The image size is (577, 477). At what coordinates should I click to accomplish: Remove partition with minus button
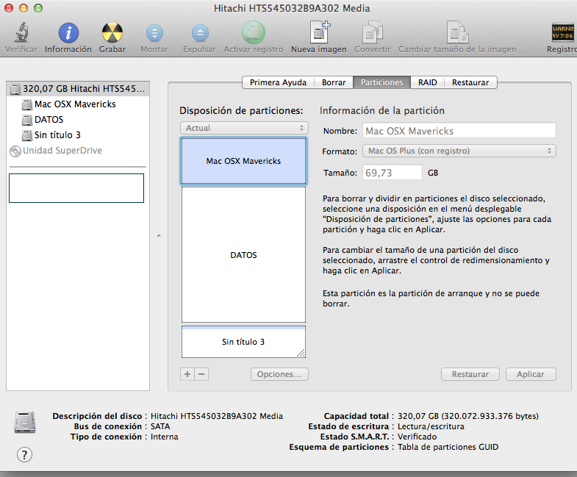(x=201, y=374)
